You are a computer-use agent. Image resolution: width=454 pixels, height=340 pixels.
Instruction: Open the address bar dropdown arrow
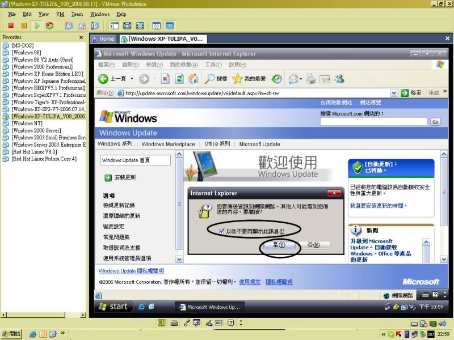tap(393, 93)
